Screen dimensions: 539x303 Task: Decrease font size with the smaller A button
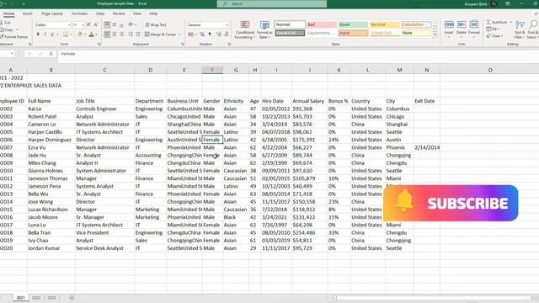[96, 24]
